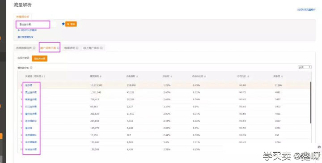
Task: Open help icon beside 线上推广排名 tab
Action: 102,48
